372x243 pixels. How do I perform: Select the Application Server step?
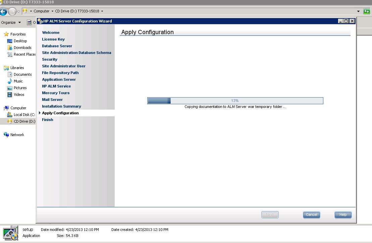[x=59, y=79]
